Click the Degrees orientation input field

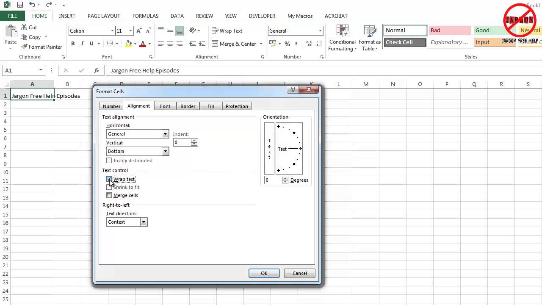tap(273, 180)
